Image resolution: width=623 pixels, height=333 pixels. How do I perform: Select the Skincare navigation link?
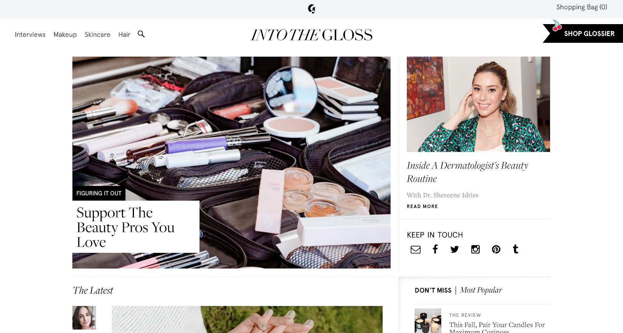tap(97, 35)
